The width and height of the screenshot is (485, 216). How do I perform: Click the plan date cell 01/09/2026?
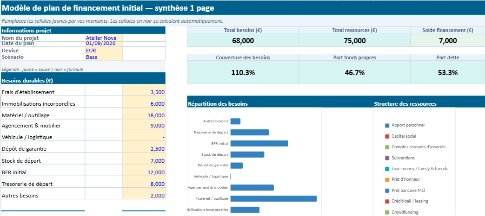click(103, 44)
